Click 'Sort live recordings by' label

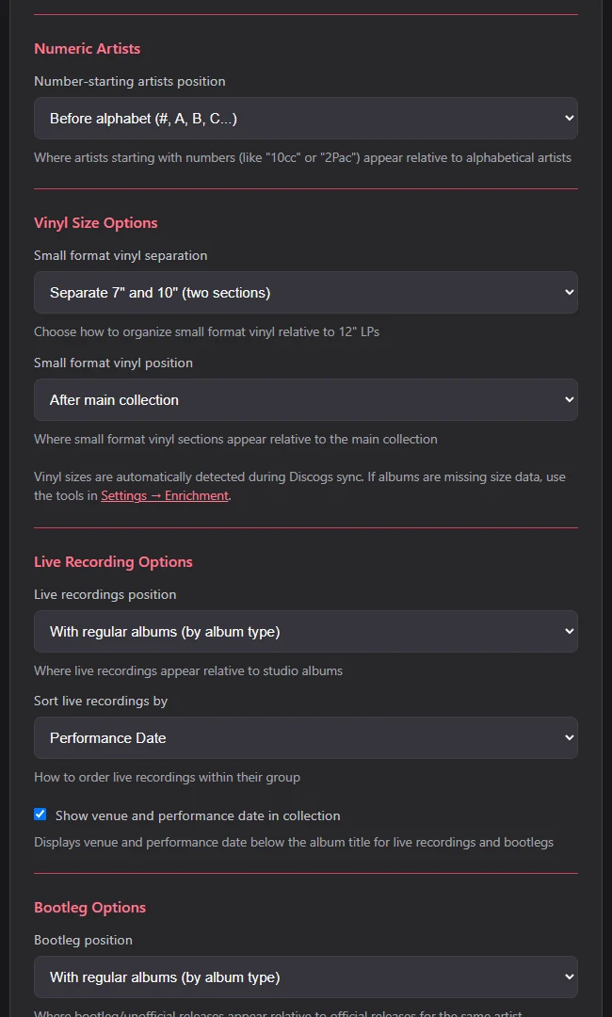[101, 701]
